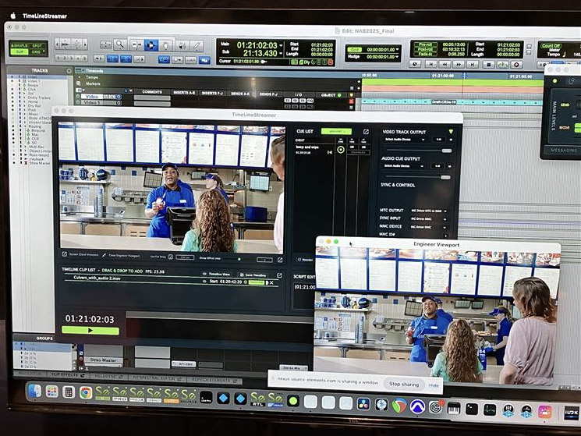Toggle Grid edit mode

click(37, 52)
